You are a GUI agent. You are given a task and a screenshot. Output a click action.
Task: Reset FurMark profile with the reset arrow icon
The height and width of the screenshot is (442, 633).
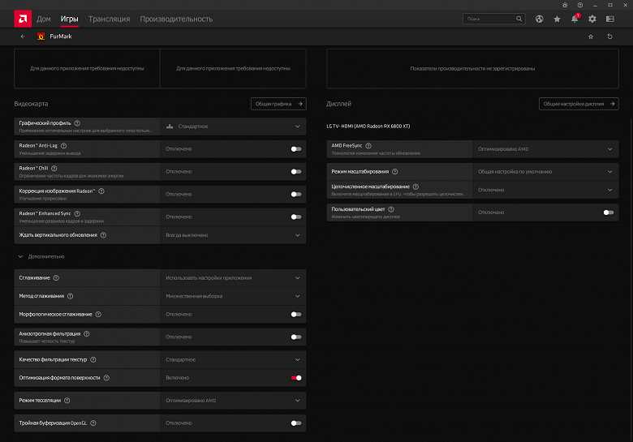point(609,36)
